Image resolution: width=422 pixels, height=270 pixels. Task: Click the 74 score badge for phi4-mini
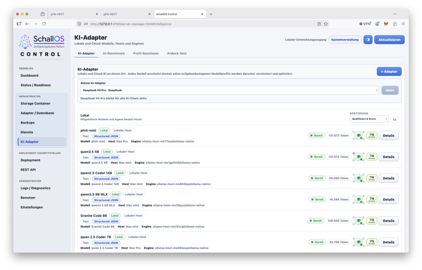[372, 136]
